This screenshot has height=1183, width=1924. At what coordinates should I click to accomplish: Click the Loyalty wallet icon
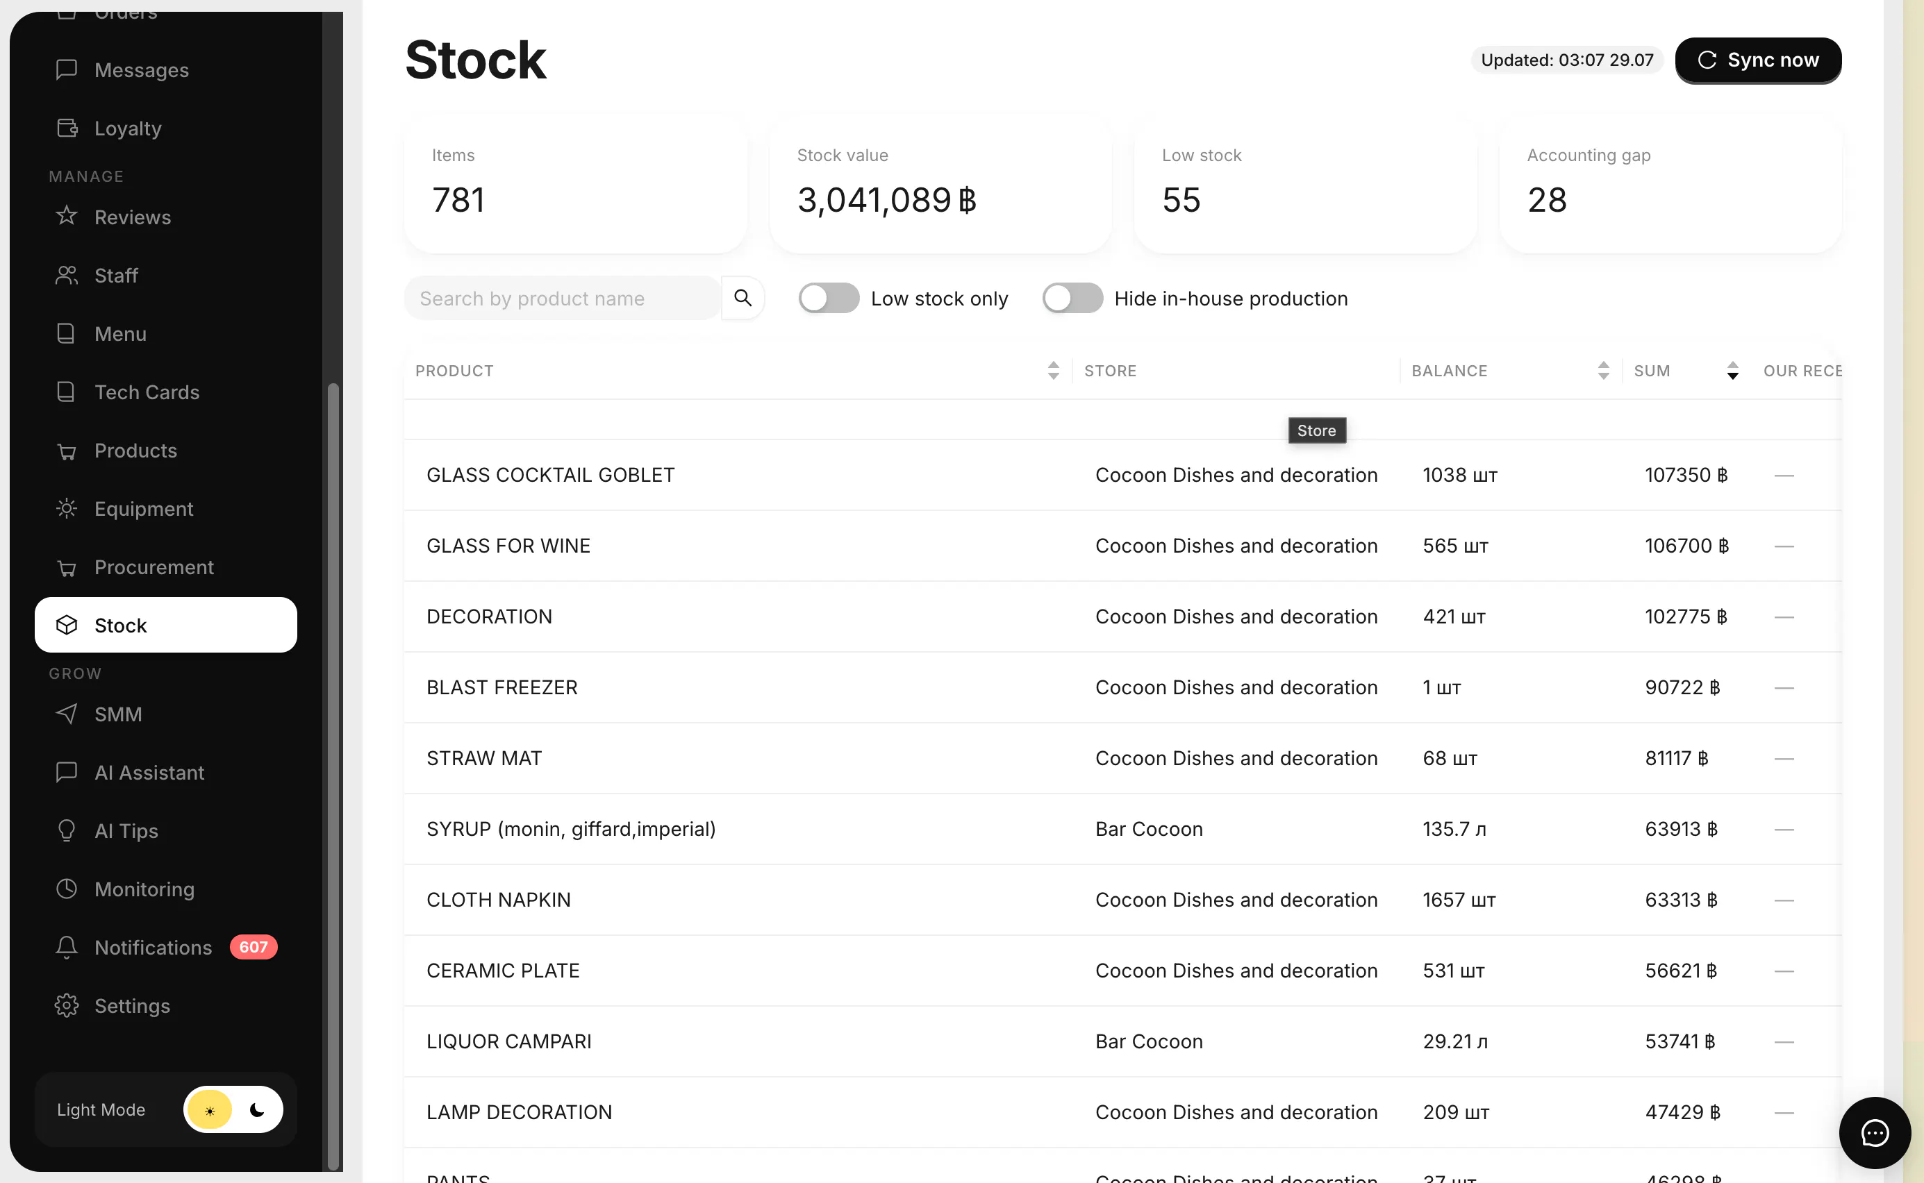click(67, 128)
